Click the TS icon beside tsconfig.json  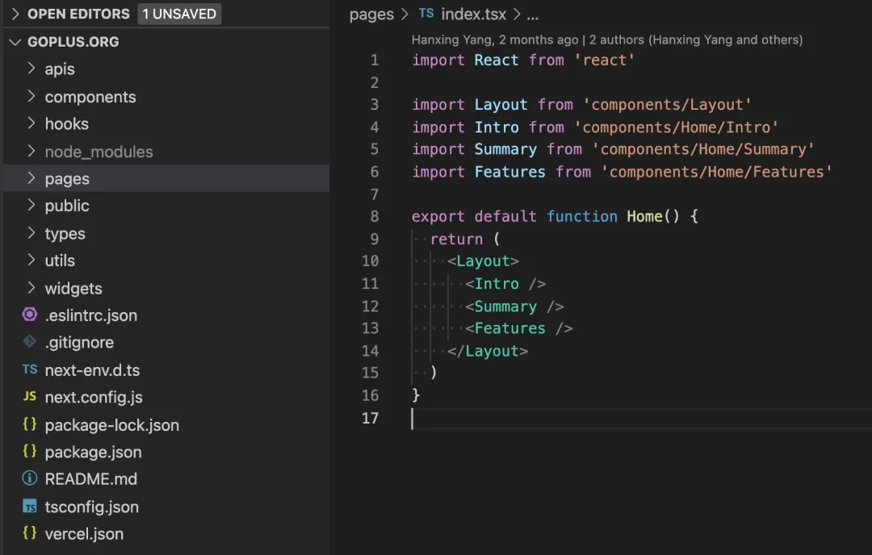(x=30, y=507)
